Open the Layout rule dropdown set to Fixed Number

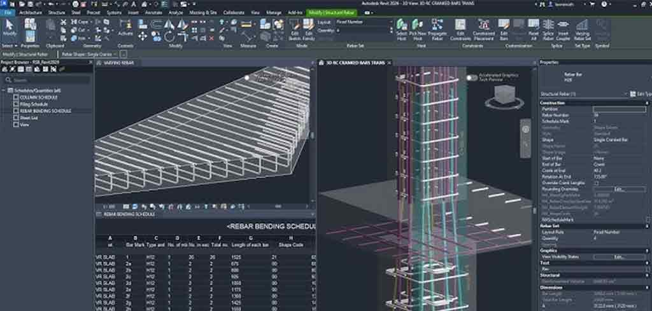point(363,22)
